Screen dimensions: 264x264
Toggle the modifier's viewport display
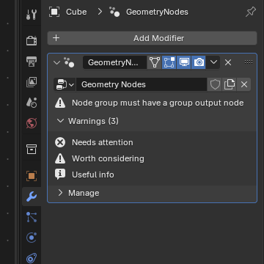click(x=184, y=62)
